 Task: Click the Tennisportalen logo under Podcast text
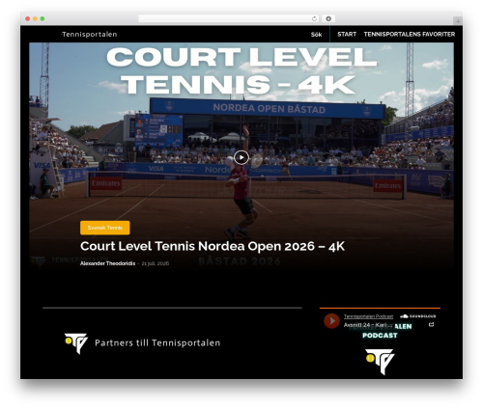click(x=380, y=362)
